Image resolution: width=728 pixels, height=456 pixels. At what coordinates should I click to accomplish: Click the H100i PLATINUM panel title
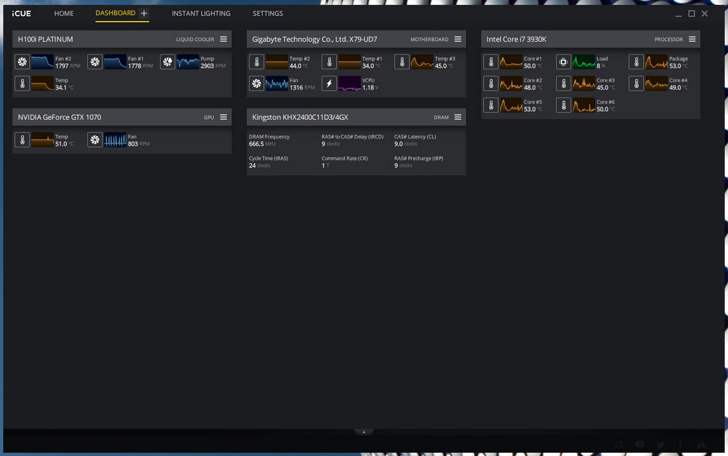[45, 39]
